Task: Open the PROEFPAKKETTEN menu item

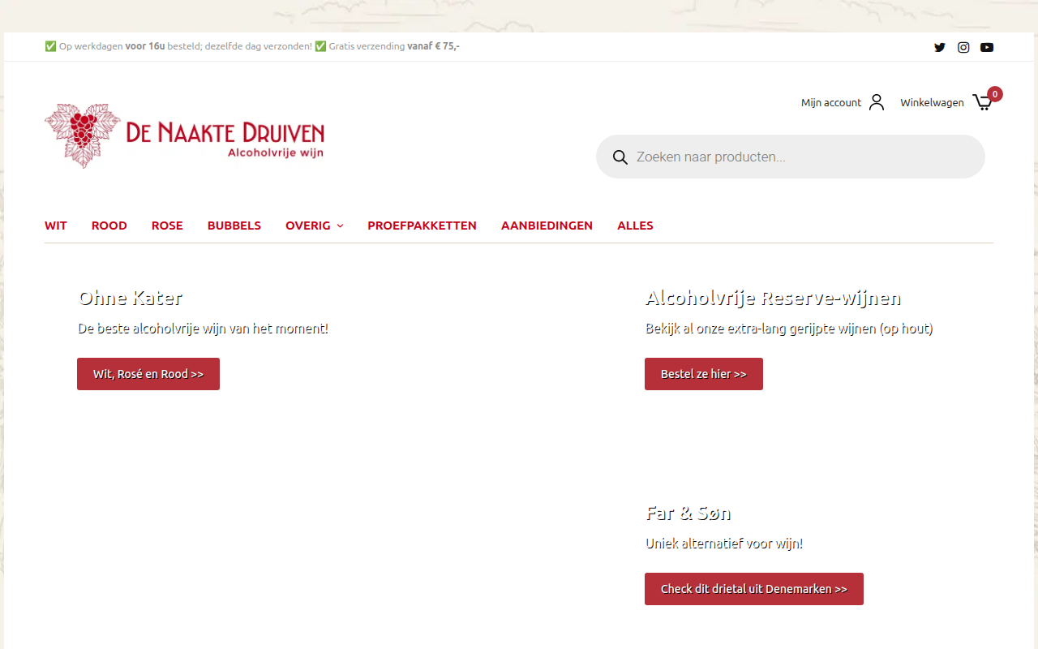Action: pyautogui.click(x=422, y=226)
